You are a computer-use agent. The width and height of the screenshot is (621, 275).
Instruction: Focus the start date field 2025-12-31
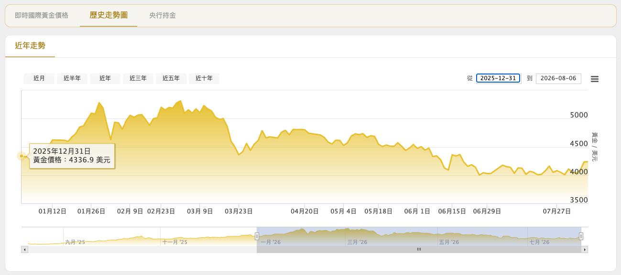coord(498,78)
